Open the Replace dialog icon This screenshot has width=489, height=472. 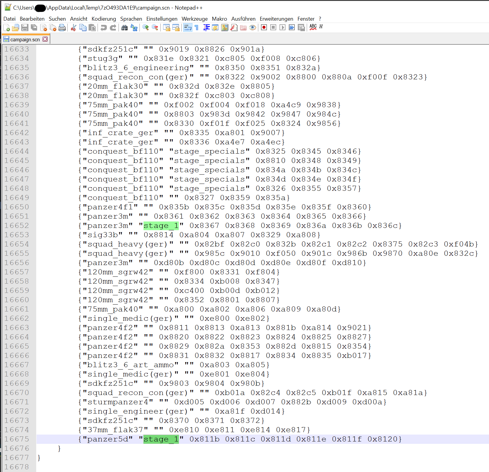[x=134, y=28]
